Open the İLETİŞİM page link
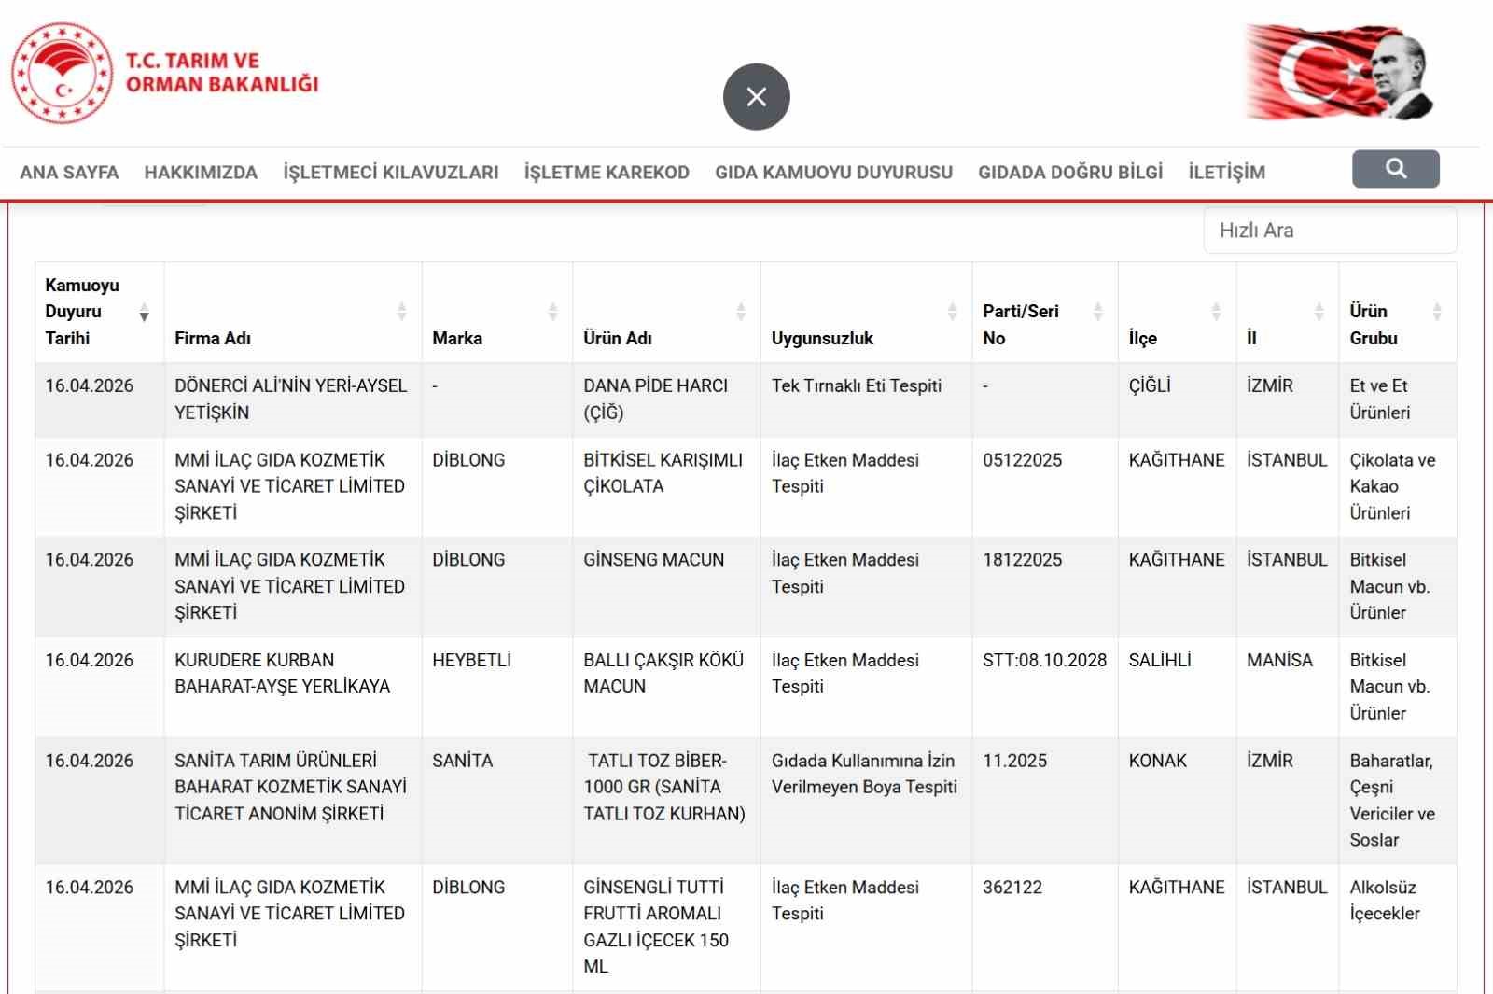Image resolution: width=1493 pixels, height=994 pixels. click(x=1226, y=173)
